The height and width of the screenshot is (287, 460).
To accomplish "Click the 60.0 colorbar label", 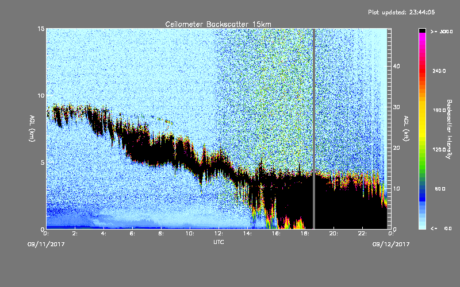I will coord(440,189).
